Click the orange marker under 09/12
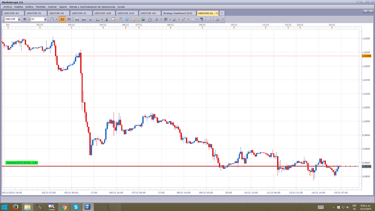 tap(202, 28)
